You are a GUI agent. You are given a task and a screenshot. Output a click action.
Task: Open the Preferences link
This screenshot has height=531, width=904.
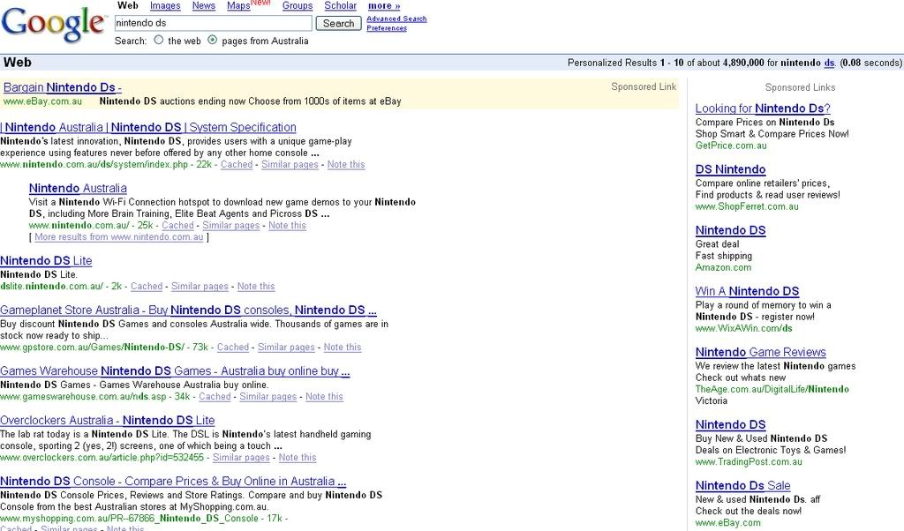387,28
